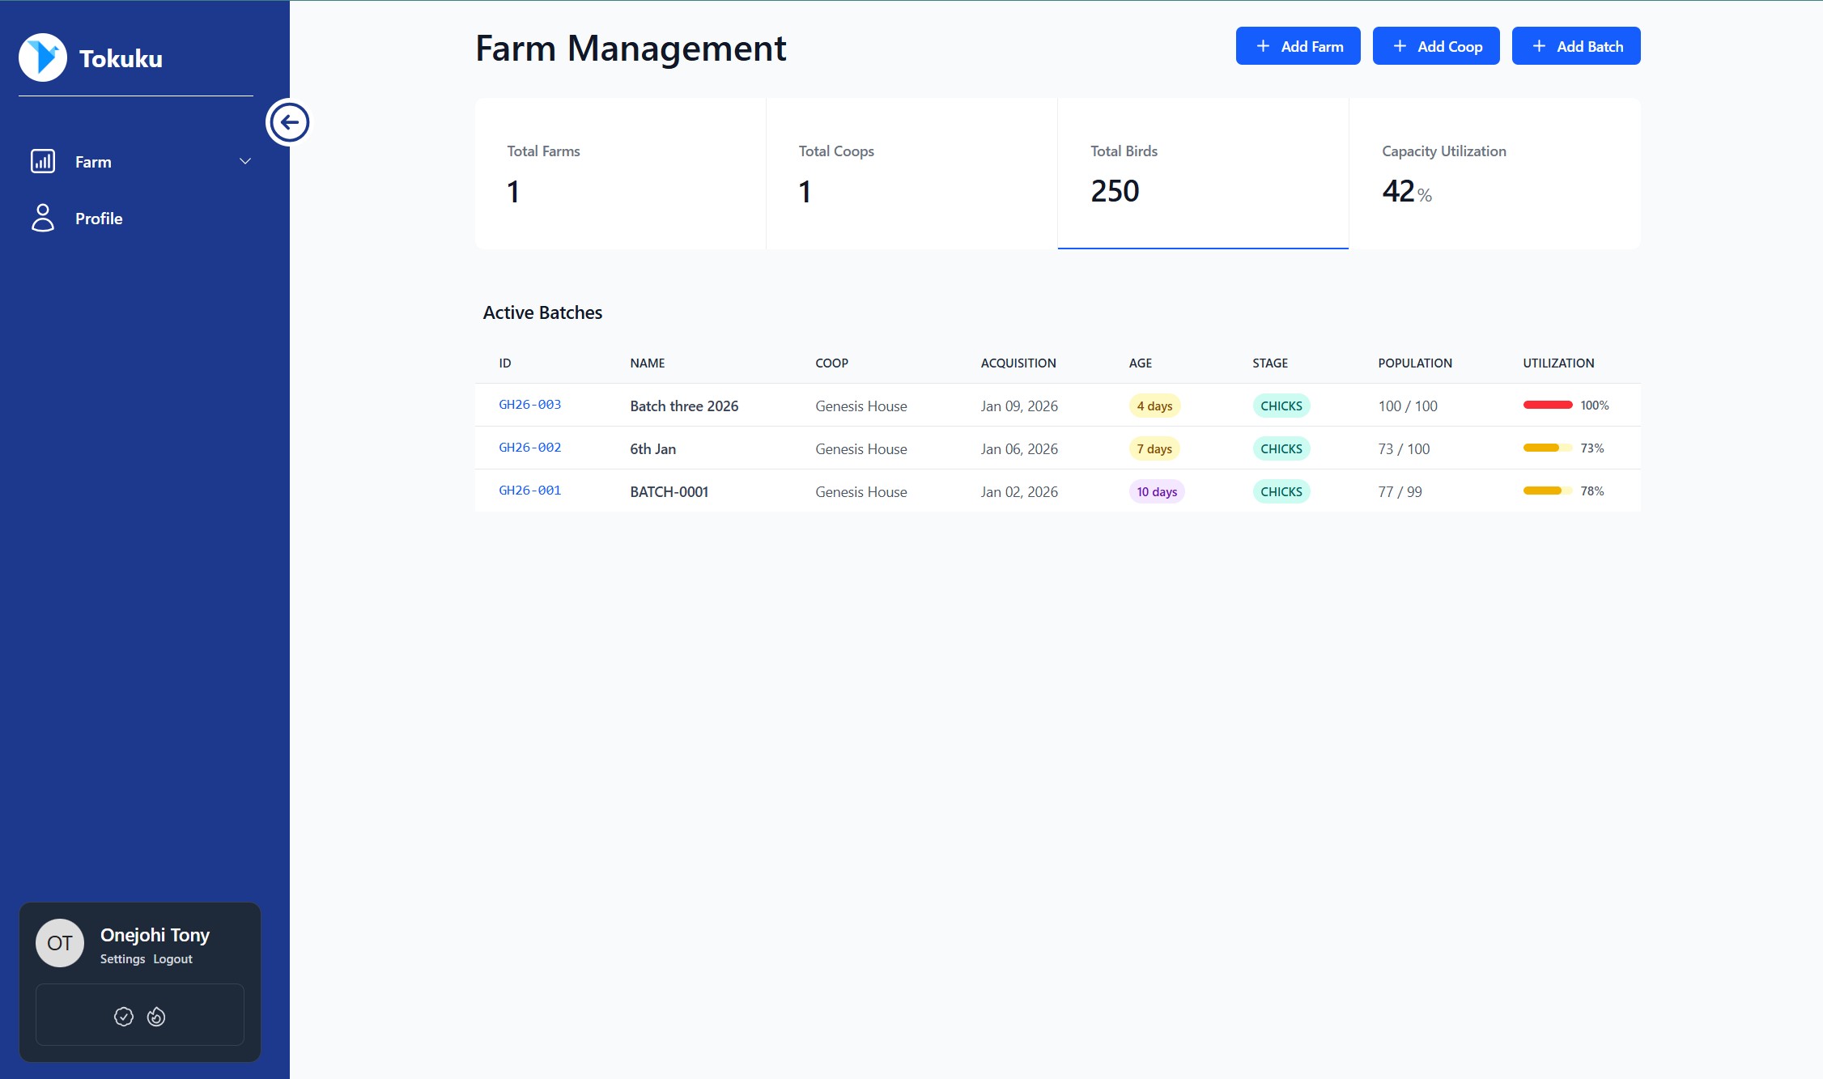Click the Add Coop button

[1436, 46]
